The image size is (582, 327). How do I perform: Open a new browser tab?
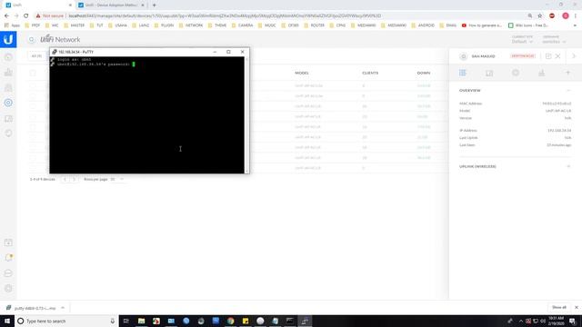154,5
